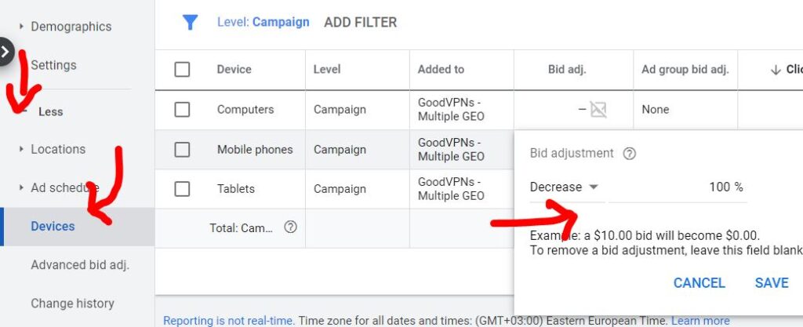Screen dimensions: 803x327
Task: Collapse the sidebar with Less
Action: 50,111
